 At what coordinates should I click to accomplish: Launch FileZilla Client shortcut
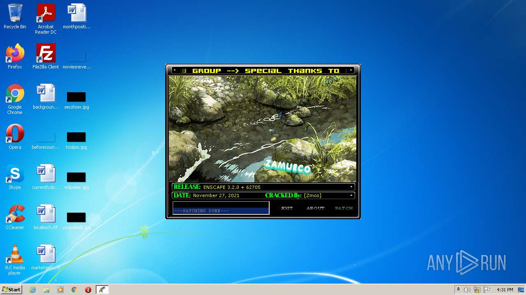[46, 57]
